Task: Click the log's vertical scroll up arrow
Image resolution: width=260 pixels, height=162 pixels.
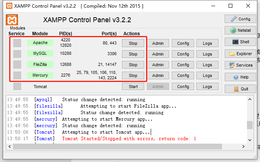Action: tap(250, 100)
